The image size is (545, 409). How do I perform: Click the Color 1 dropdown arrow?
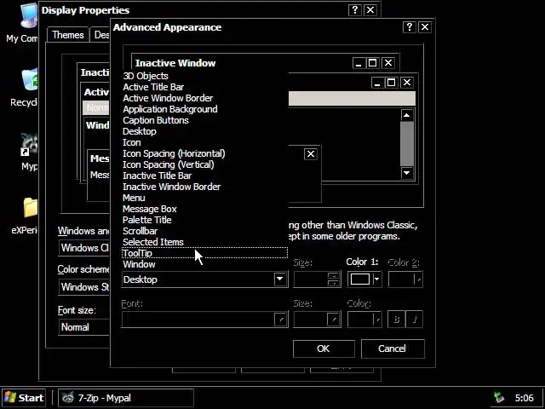click(x=376, y=279)
